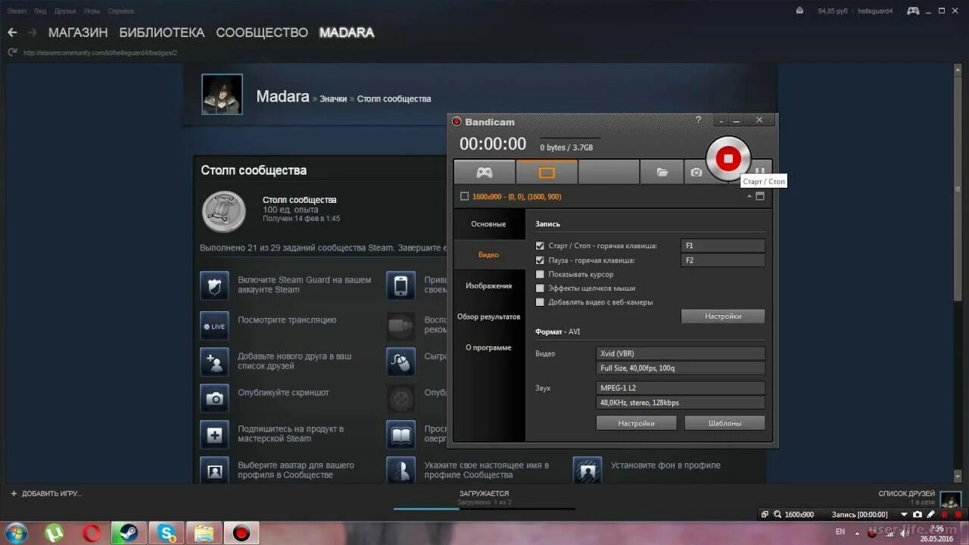Image resolution: width=969 pixels, height=545 pixels.
Task: Click the F1 start/stop hotkey field
Action: [723, 246]
